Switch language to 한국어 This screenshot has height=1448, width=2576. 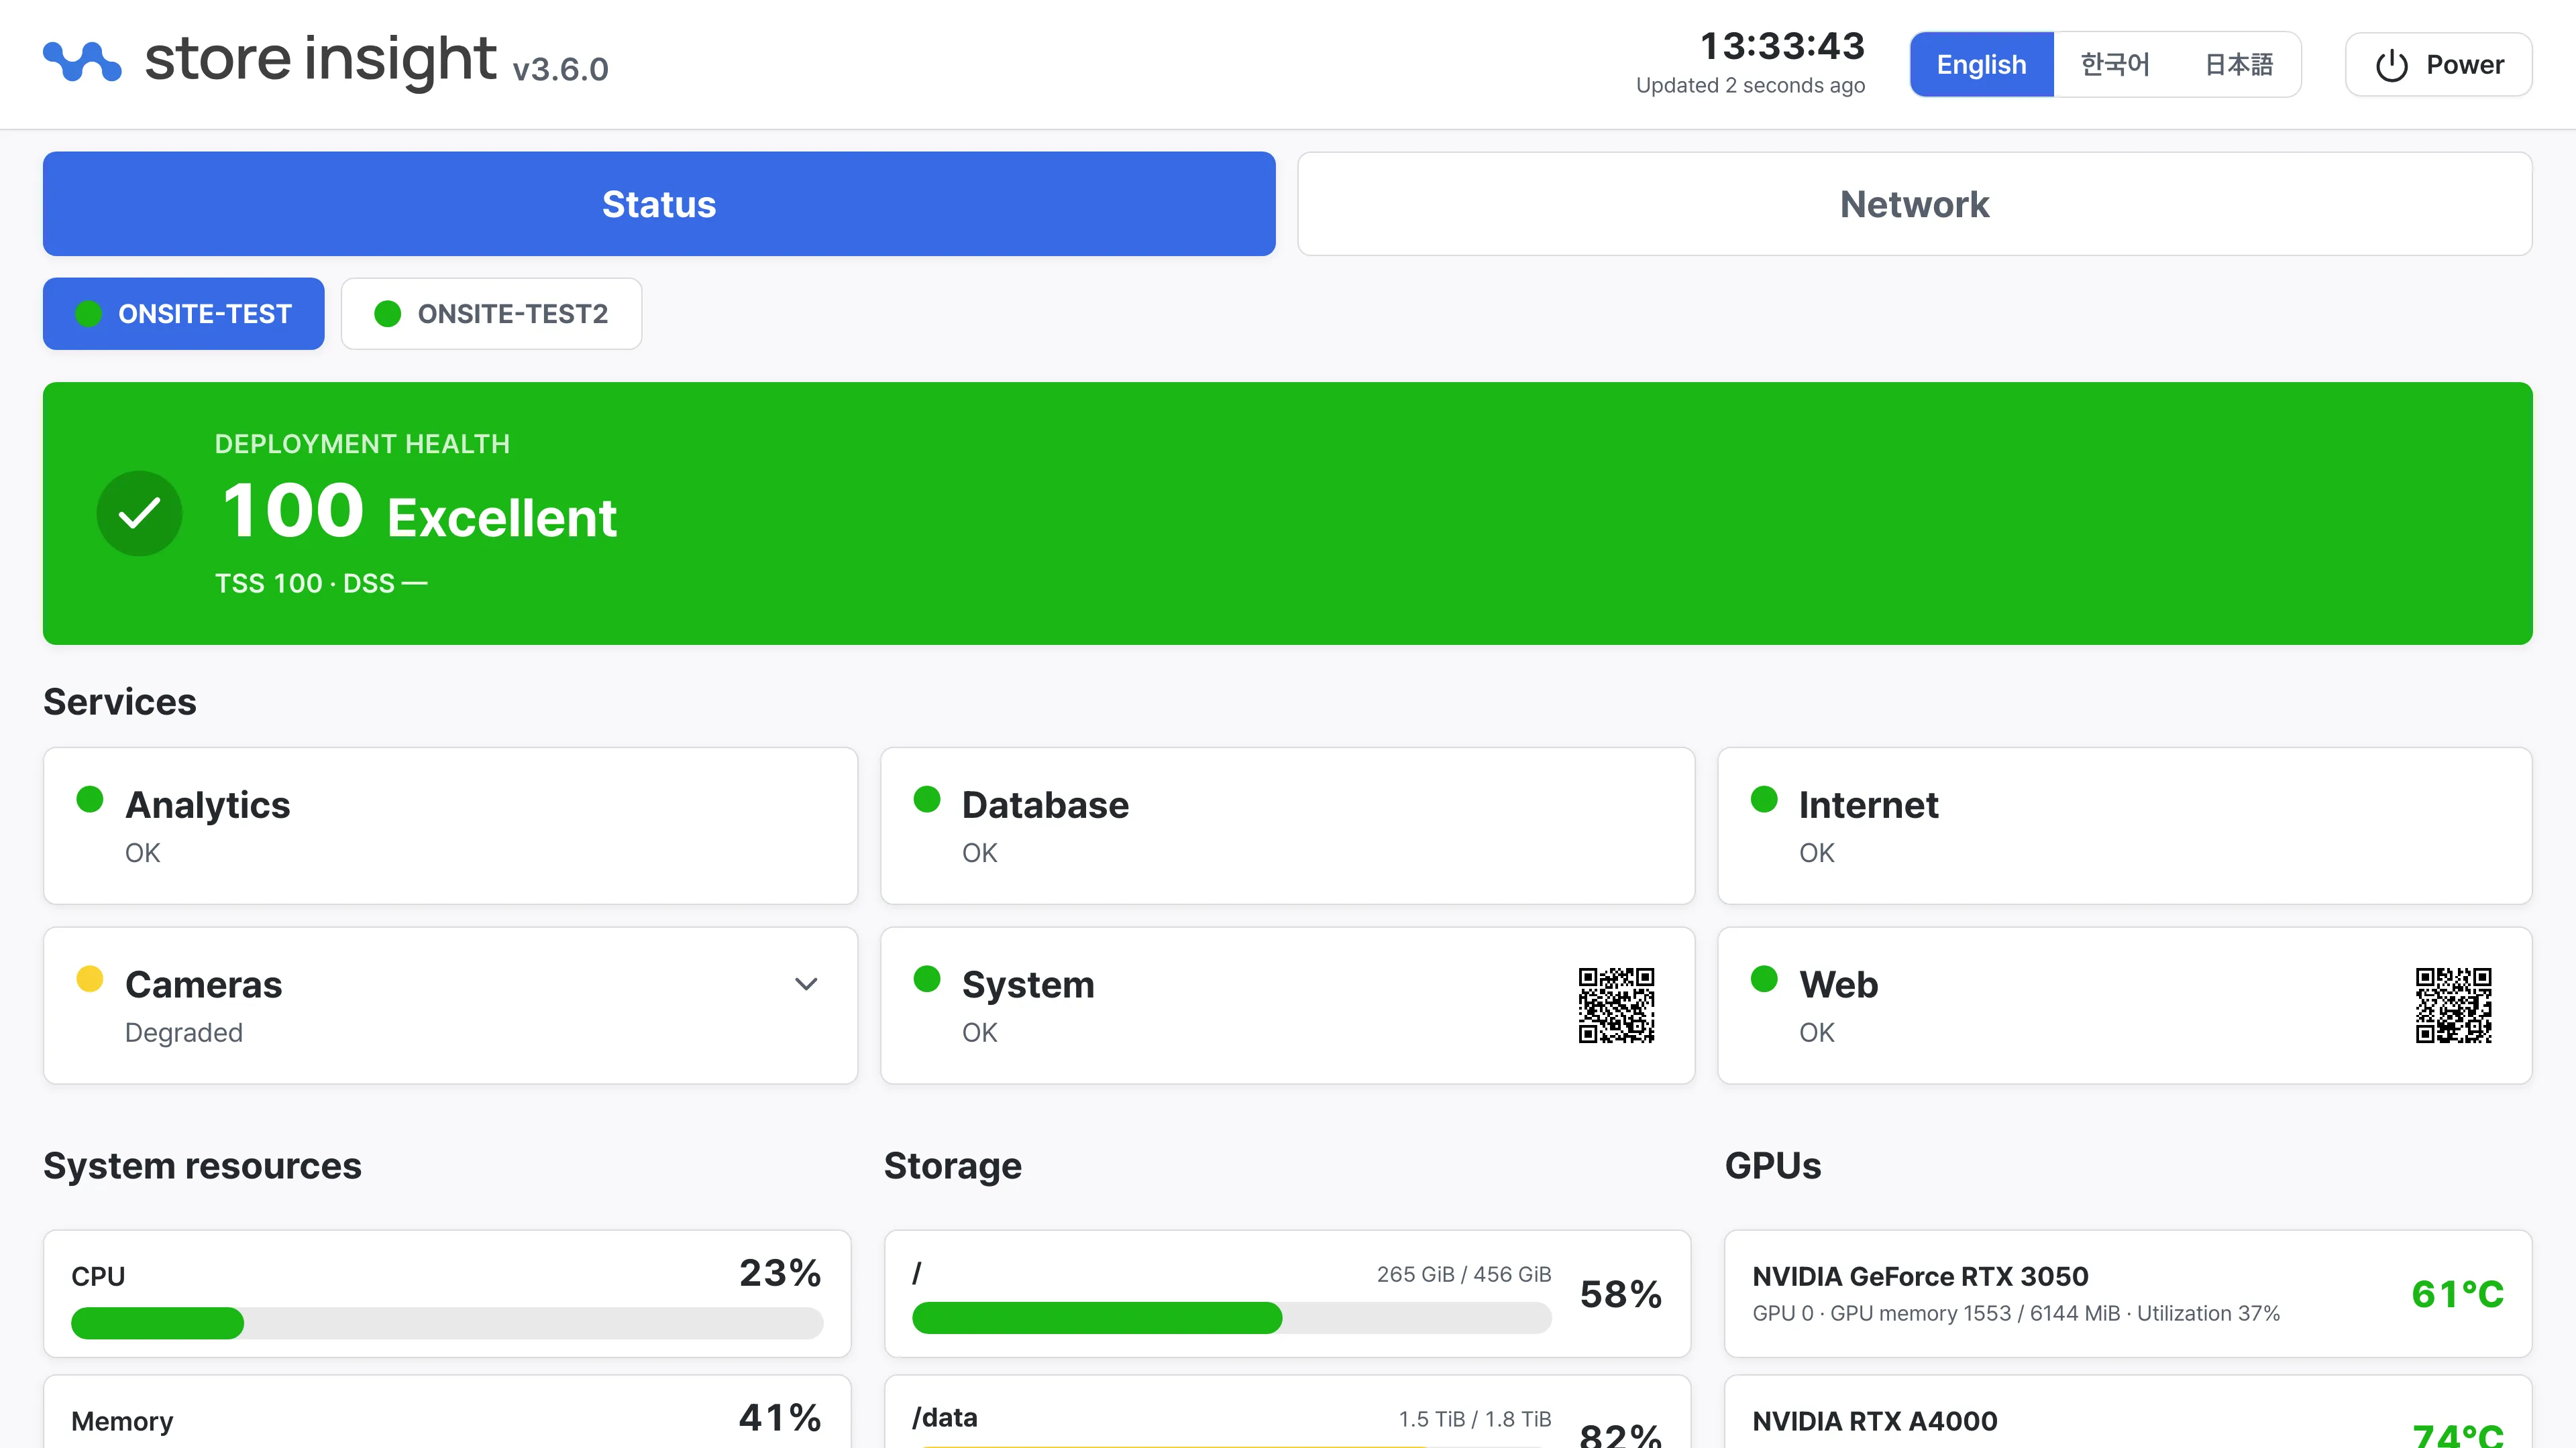(x=2115, y=65)
